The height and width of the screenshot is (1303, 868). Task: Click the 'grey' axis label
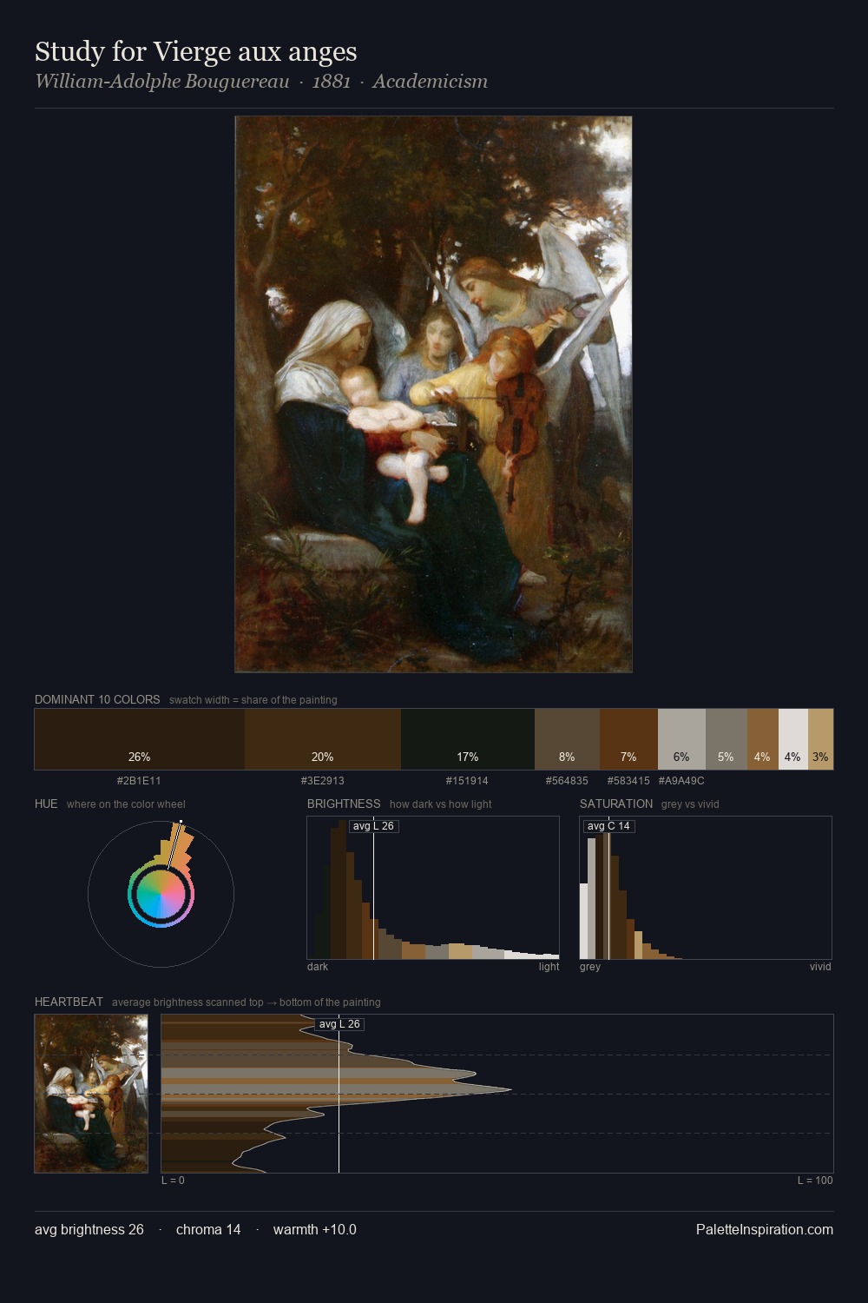pos(590,967)
